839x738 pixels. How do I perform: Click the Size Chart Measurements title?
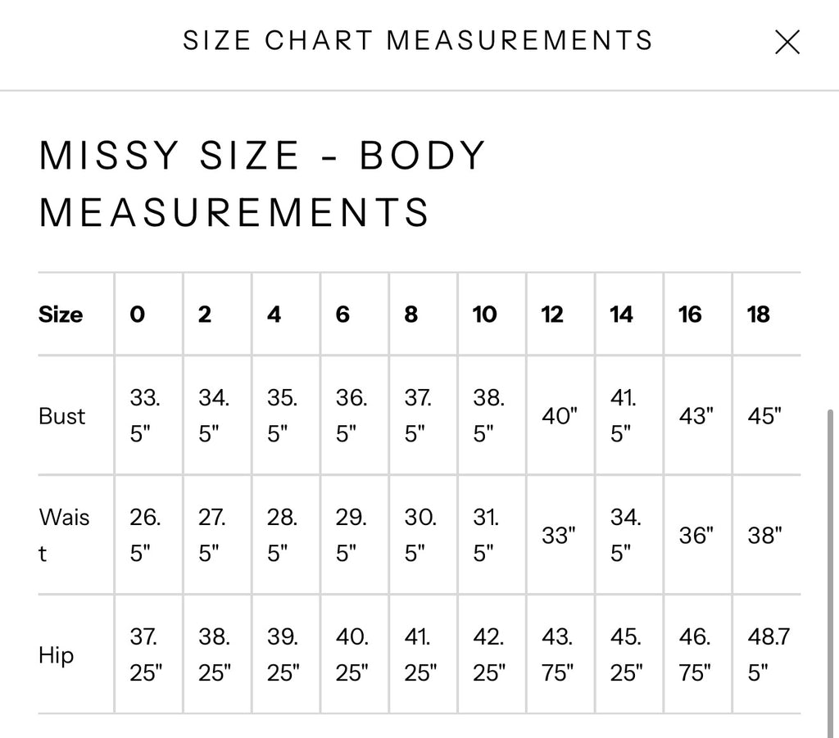[418, 41]
